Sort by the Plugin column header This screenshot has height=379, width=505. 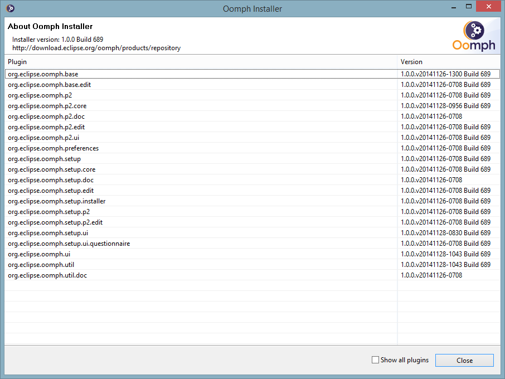coord(201,62)
